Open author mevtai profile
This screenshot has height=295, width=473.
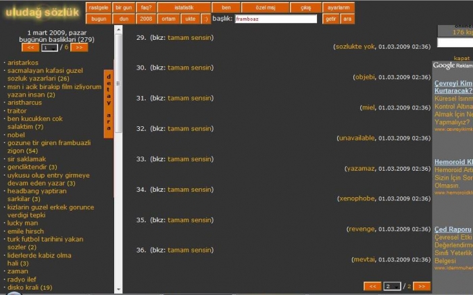(x=364, y=259)
